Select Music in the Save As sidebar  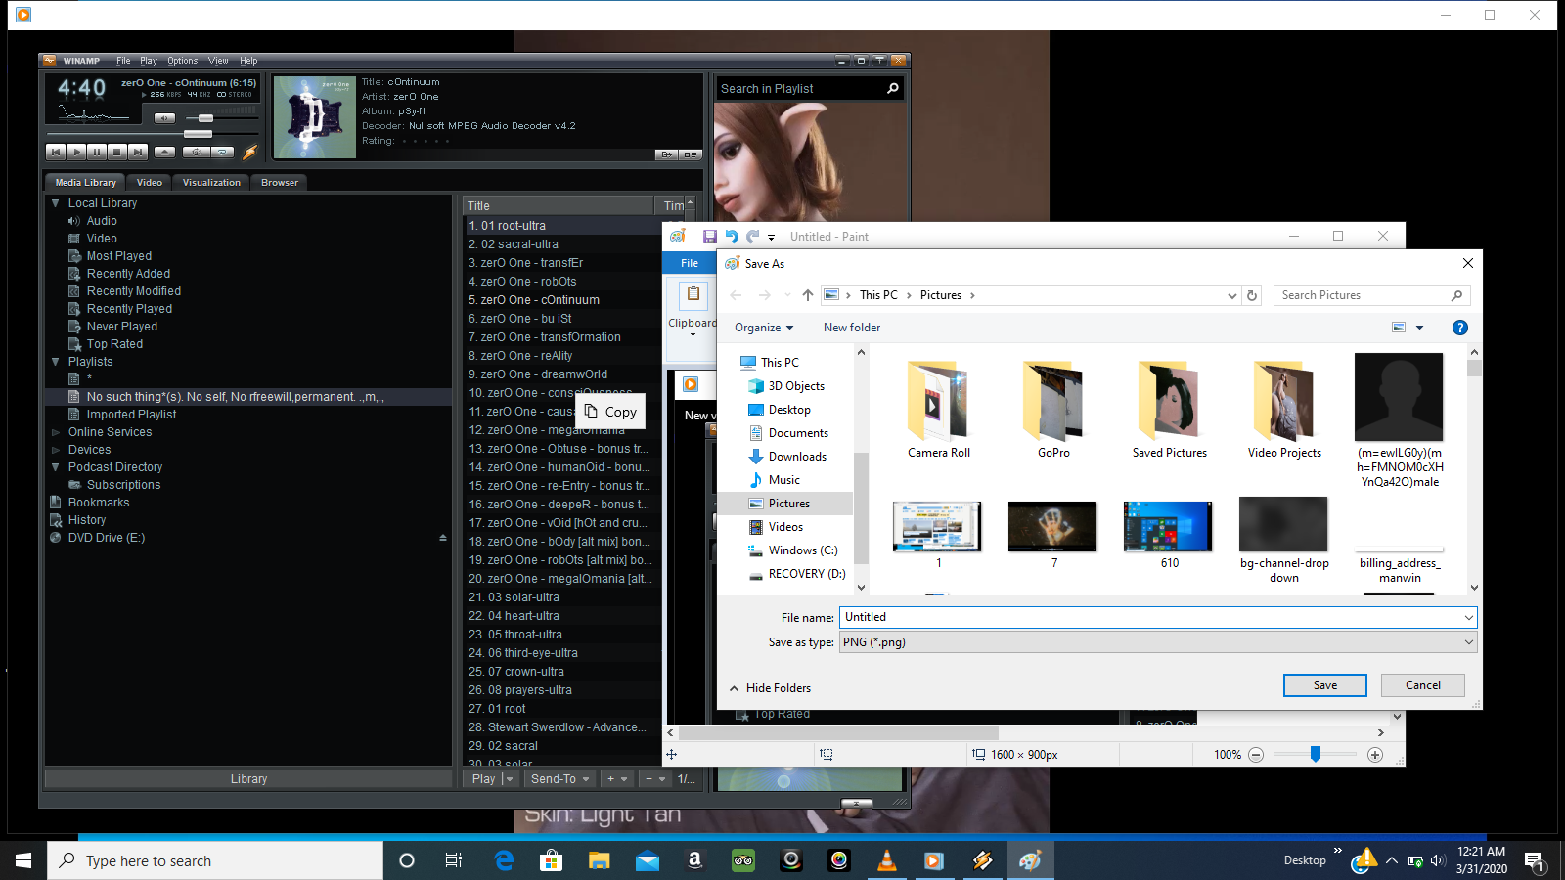tap(784, 480)
